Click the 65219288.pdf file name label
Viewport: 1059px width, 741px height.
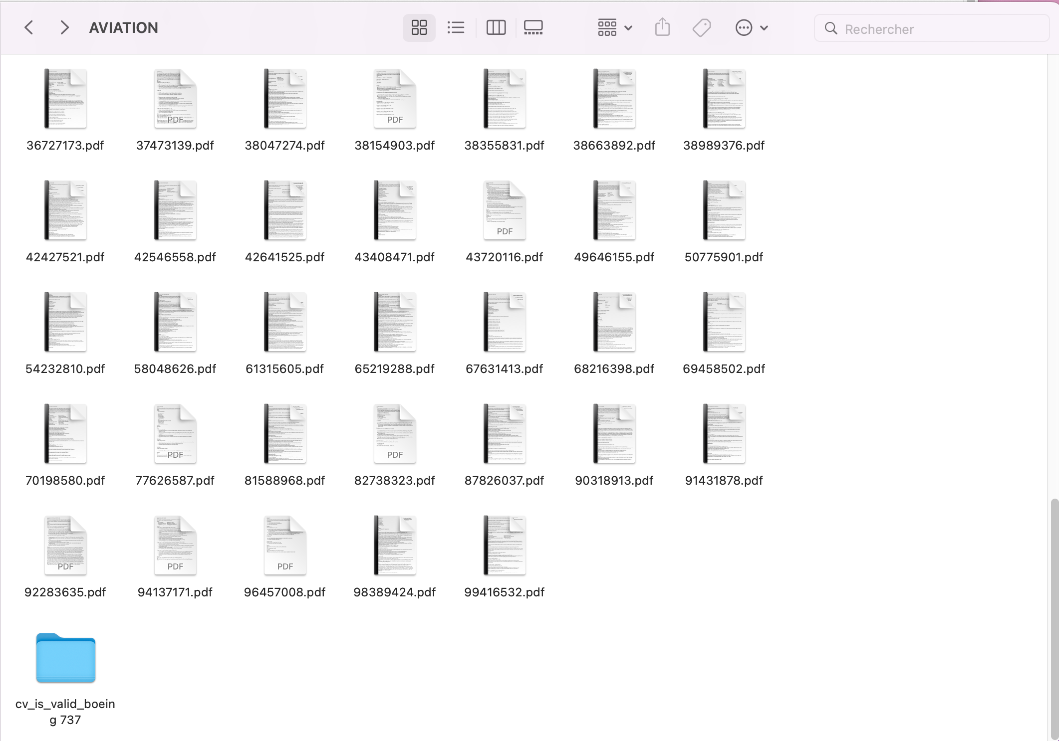click(x=394, y=369)
